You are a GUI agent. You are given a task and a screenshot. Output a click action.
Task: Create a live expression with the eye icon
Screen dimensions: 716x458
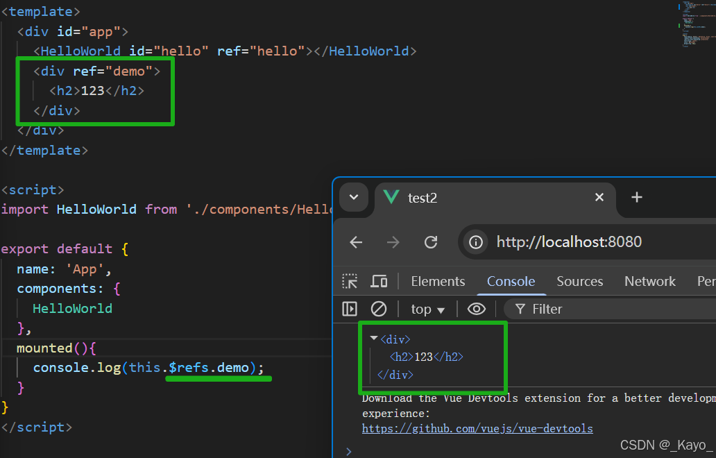[x=476, y=308]
